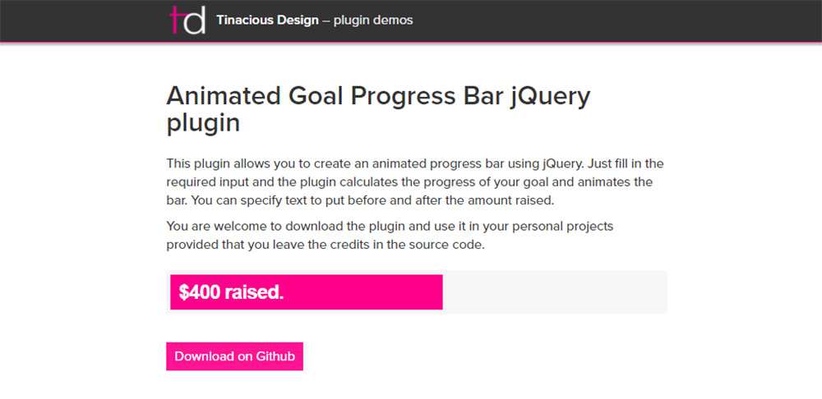Open the Tinacious Design header link

(x=267, y=21)
